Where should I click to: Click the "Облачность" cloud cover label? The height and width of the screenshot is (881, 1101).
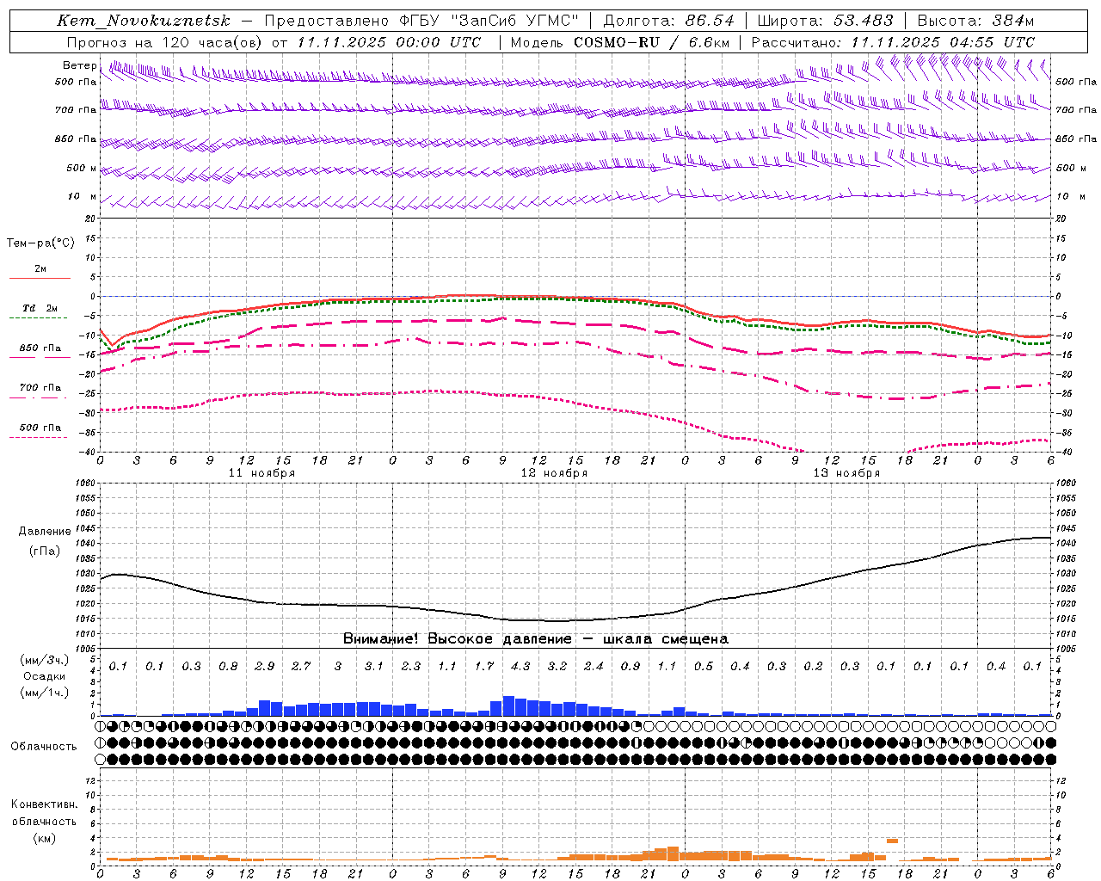coord(44,747)
